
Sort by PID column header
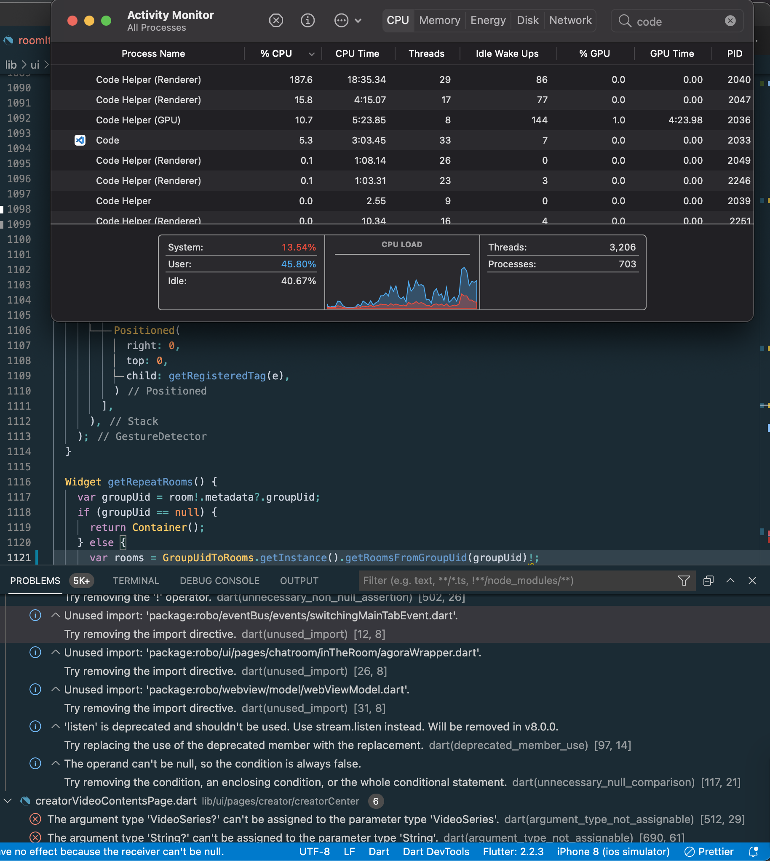pos(735,54)
